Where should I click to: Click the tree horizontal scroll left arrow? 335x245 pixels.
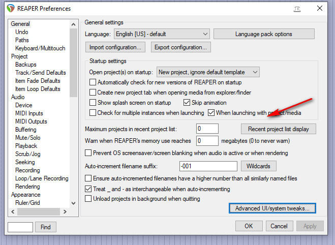coord(13,211)
